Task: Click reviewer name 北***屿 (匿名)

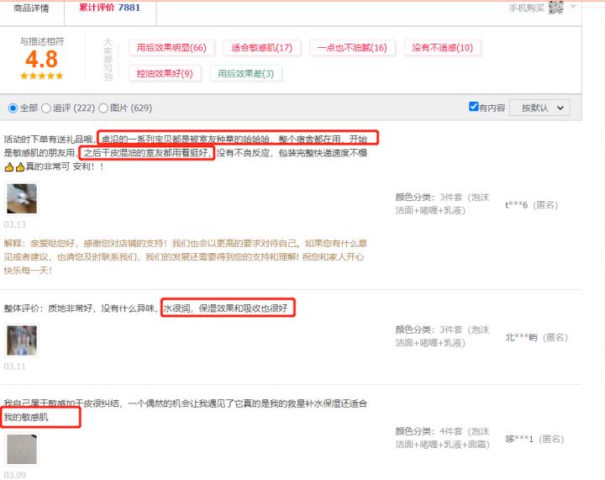Action: click(536, 338)
